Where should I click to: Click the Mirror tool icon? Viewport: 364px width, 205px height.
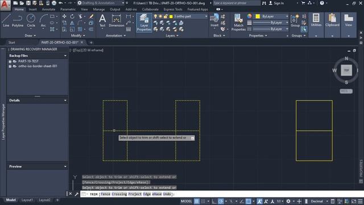tap(72, 23)
